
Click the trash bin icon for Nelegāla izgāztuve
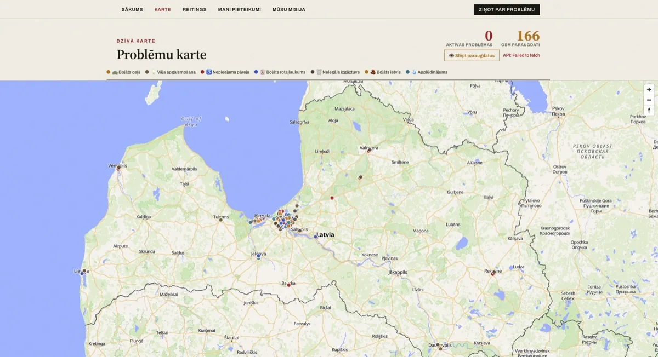click(x=319, y=72)
